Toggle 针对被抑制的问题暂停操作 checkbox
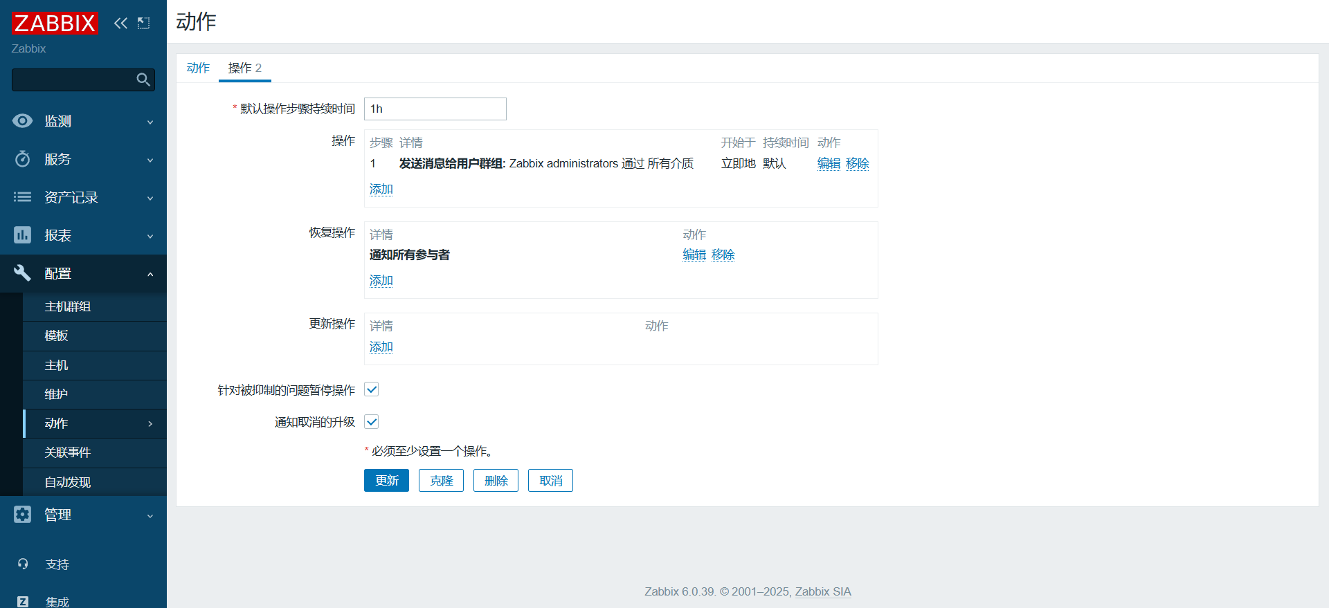The width and height of the screenshot is (1329, 608). [x=372, y=389]
